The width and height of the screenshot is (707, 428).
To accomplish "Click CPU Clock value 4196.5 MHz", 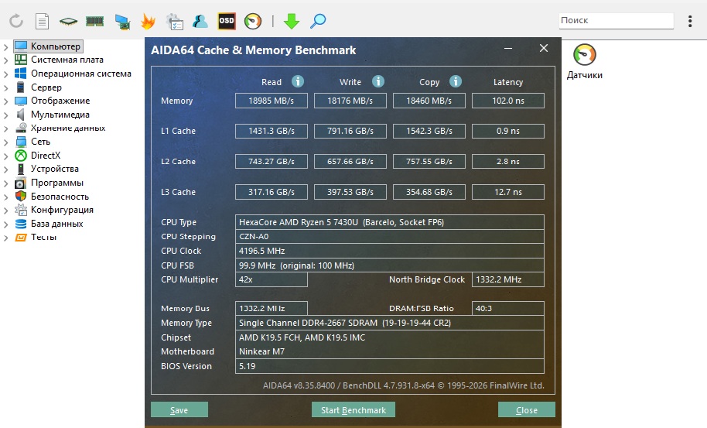I will 390,251.
